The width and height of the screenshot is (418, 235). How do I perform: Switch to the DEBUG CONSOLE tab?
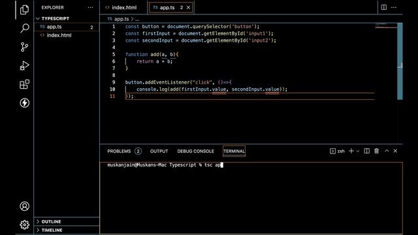click(x=196, y=151)
